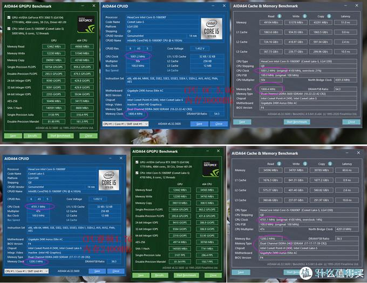Click Save in the DDR4-2400 Cache & Memory window
Viewport: 367px width, 283px height.
coord(241,272)
